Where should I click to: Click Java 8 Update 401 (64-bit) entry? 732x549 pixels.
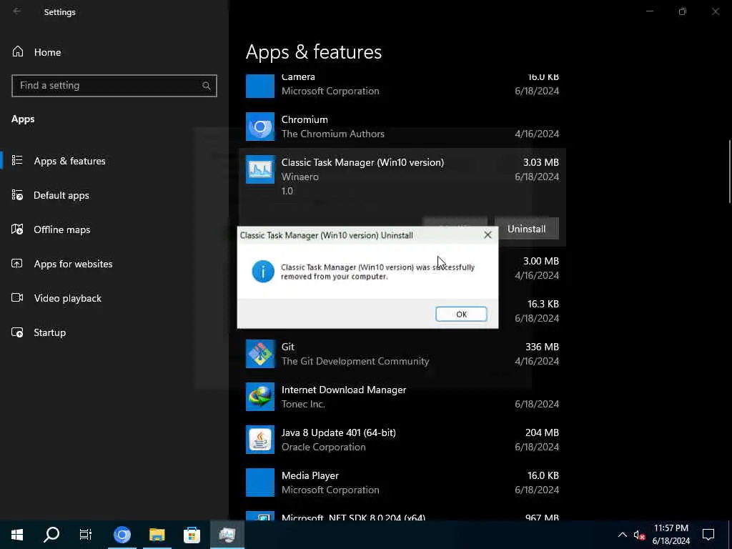point(338,432)
